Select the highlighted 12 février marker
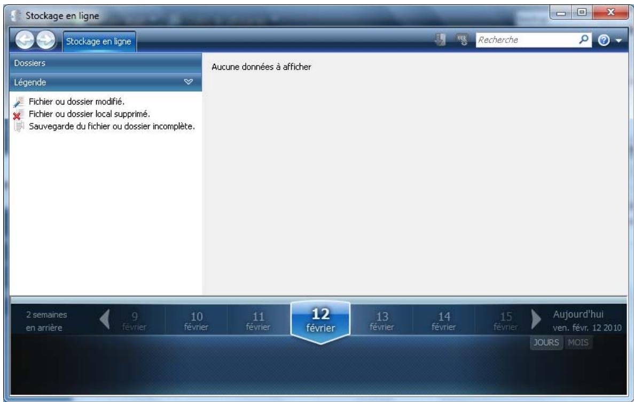The image size is (634, 402). pos(320,322)
